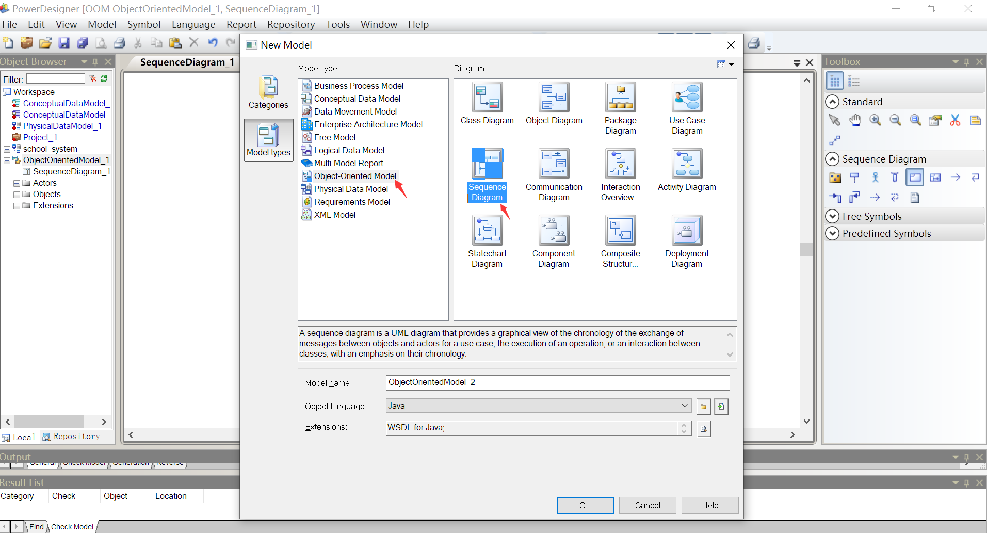Viewport: 987px width, 533px height.
Task: Select the Zoom Out tool in Toolbox
Action: 895,120
